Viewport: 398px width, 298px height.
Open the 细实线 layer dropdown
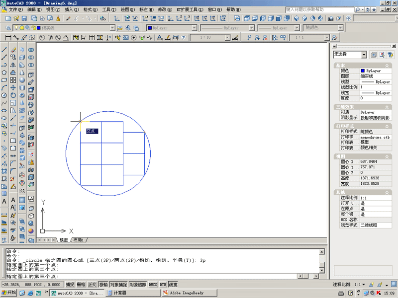[x=112, y=28]
